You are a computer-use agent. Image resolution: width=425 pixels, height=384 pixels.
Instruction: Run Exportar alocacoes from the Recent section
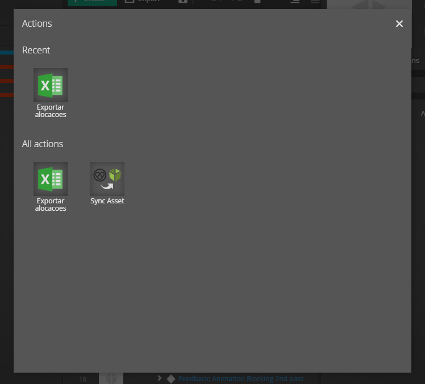[x=51, y=85]
